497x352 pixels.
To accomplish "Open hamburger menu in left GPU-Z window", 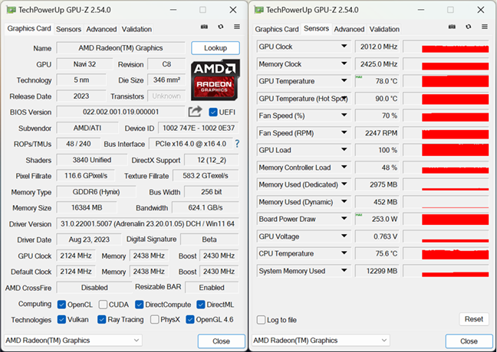I will pos(237,27).
